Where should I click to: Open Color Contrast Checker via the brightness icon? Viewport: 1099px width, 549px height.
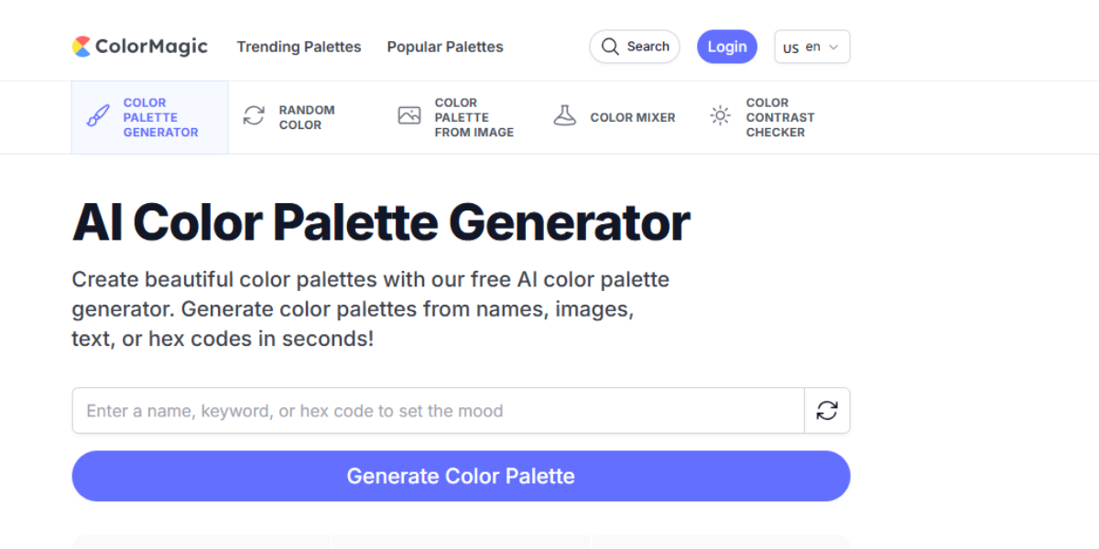point(720,115)
